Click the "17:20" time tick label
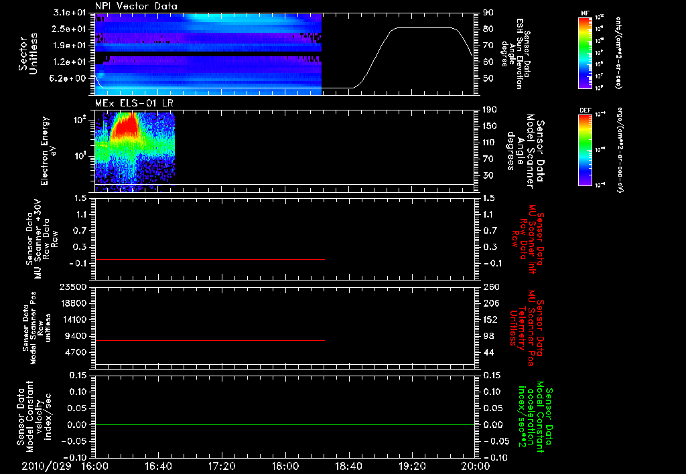Image resolution: width=686 pixels, height=474 pixels. click(x=222, y=466)
